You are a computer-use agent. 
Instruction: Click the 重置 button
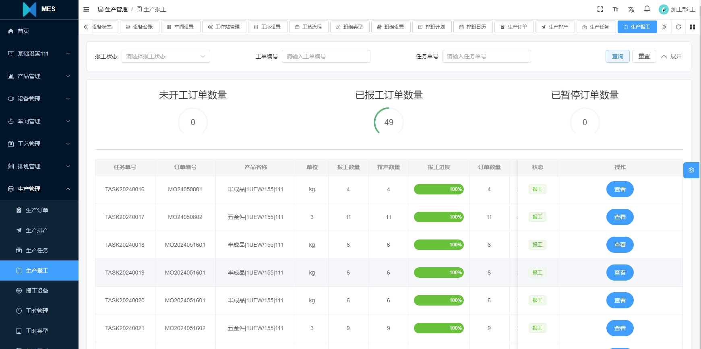[644, 56]
